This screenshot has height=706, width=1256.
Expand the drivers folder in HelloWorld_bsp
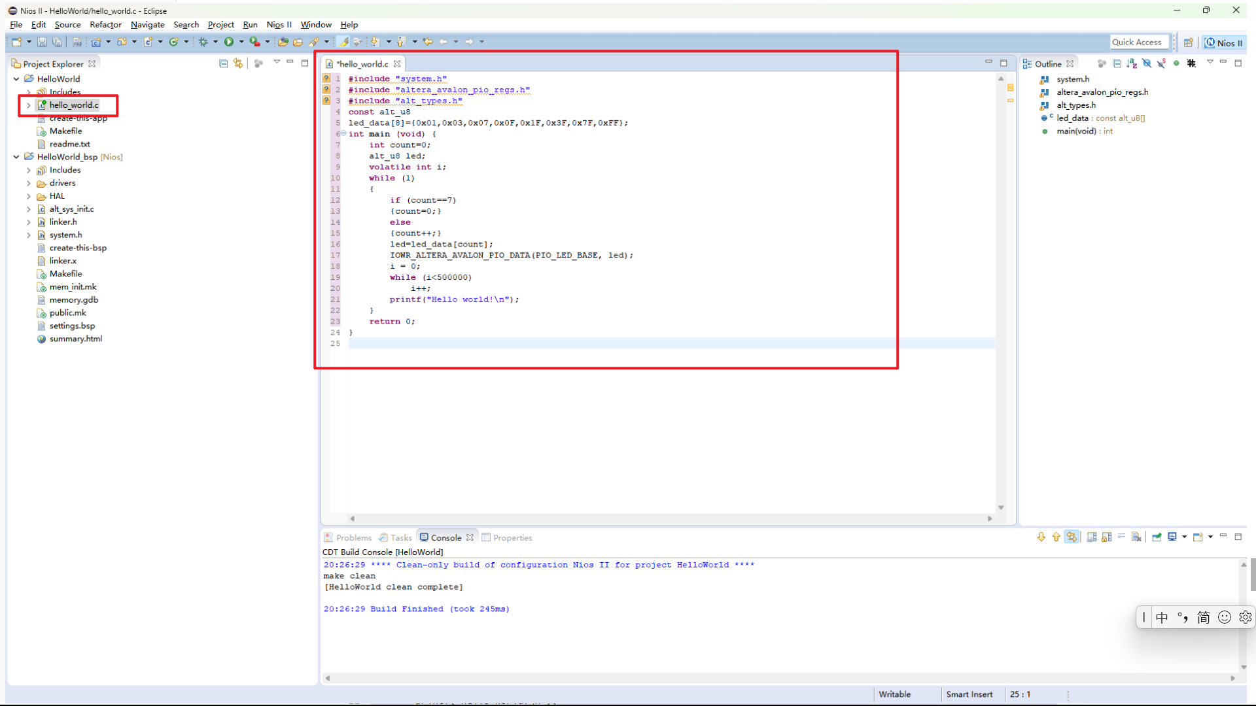pyautogui.click(x=29, y=183)
